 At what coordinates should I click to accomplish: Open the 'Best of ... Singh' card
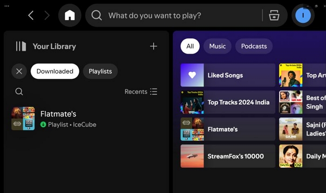point(303,102)
